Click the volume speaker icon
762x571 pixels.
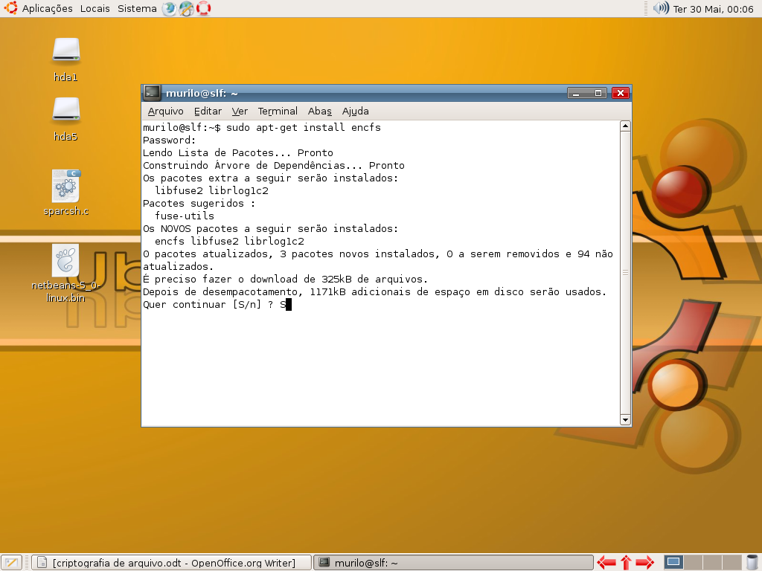pos(661,8)
